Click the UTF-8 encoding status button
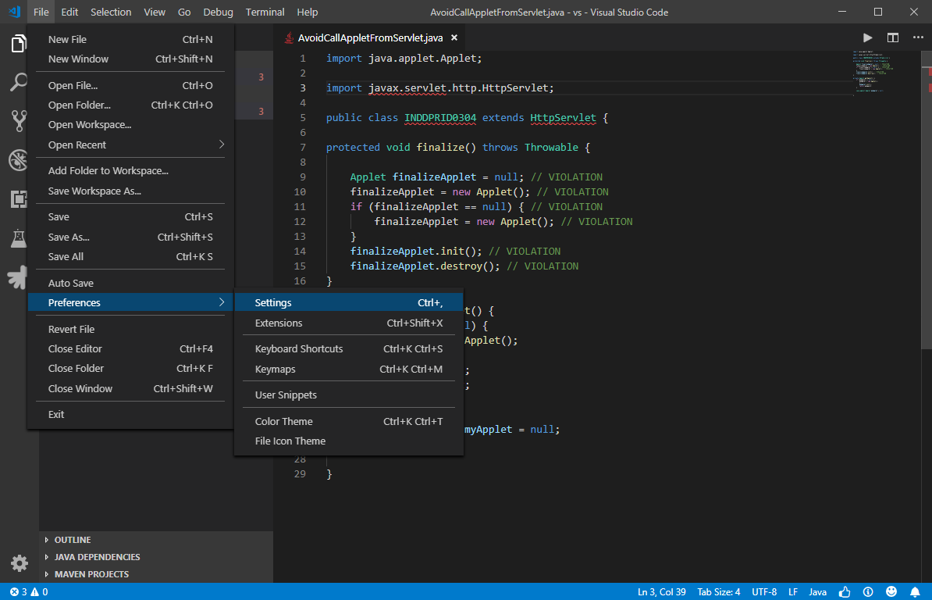Viewport: 932px width, 600px height. tap(764, 591)
